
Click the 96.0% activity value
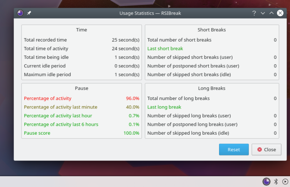132,98
